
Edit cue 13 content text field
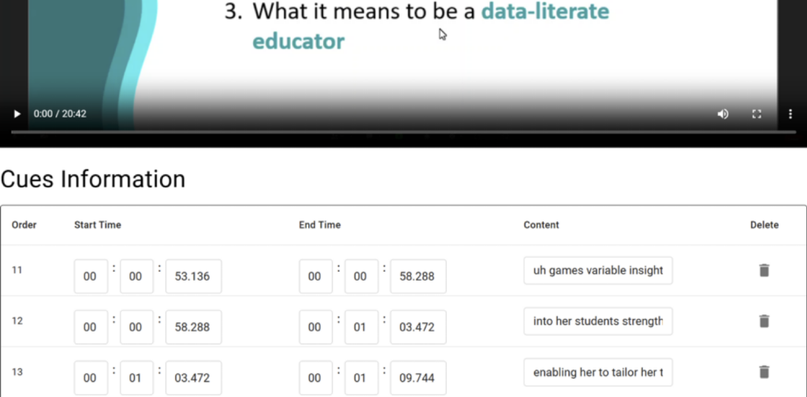click(598, 372)
